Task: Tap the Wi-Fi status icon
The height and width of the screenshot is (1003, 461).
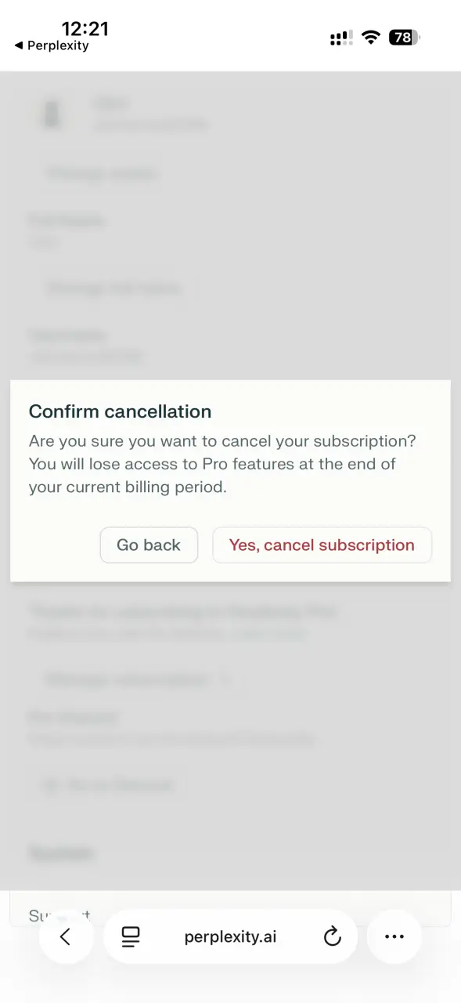Action: (x=371, y=38)
